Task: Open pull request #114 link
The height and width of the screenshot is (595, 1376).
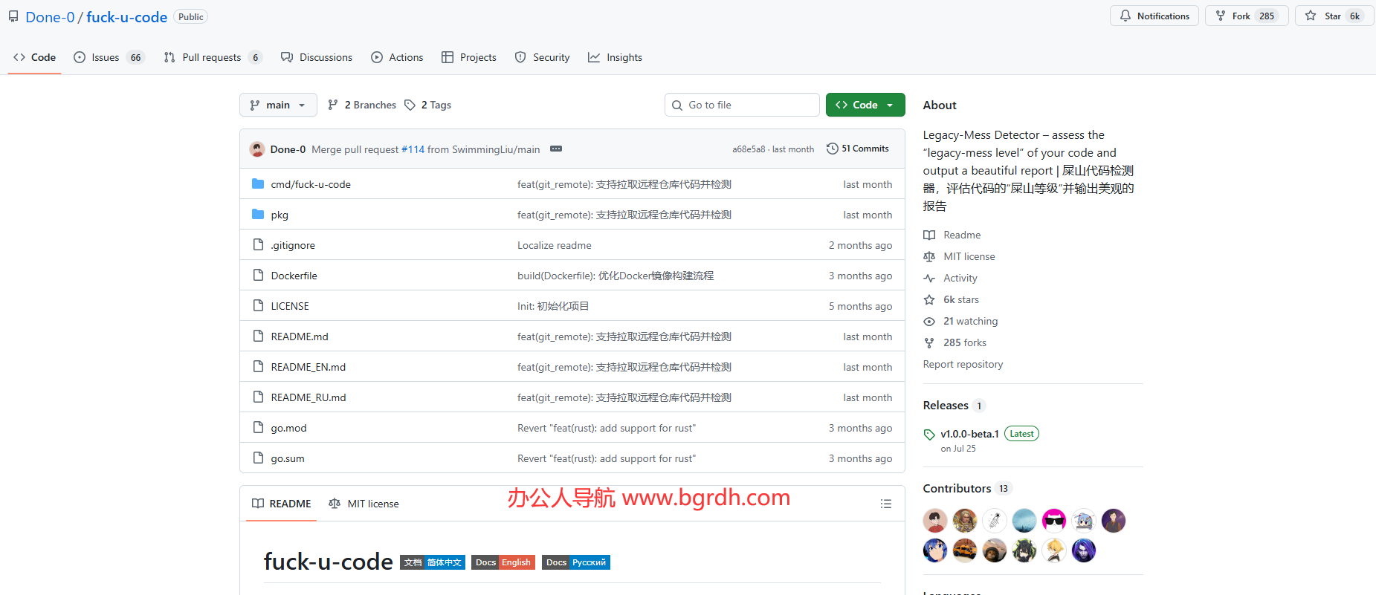Action: (x=413, y=149)
